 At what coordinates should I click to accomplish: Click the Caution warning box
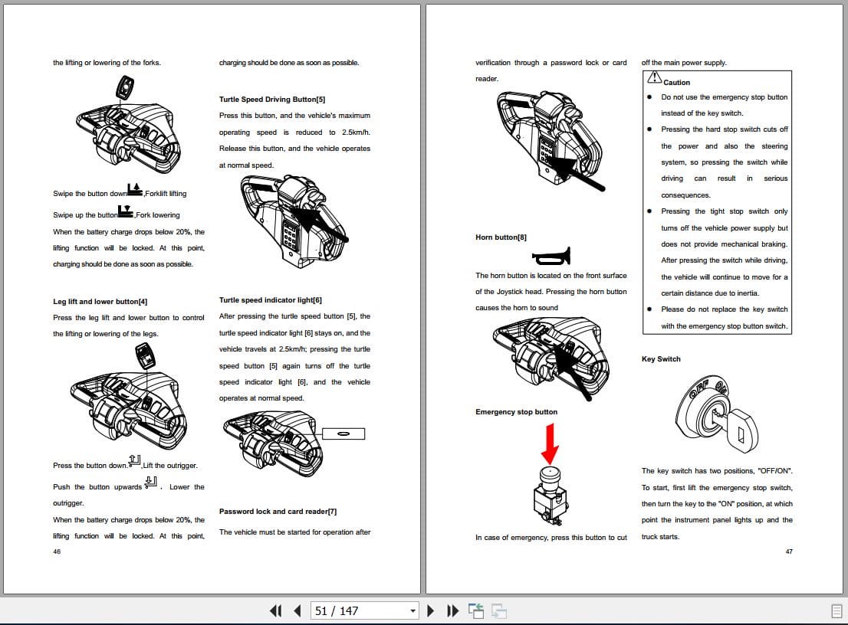point(717,203)
